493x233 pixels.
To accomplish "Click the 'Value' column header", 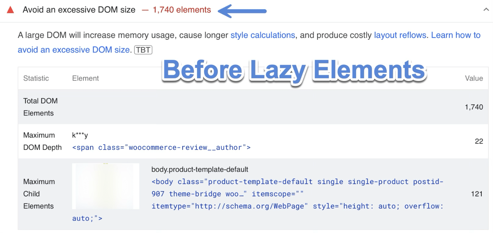I will (474, 78).
